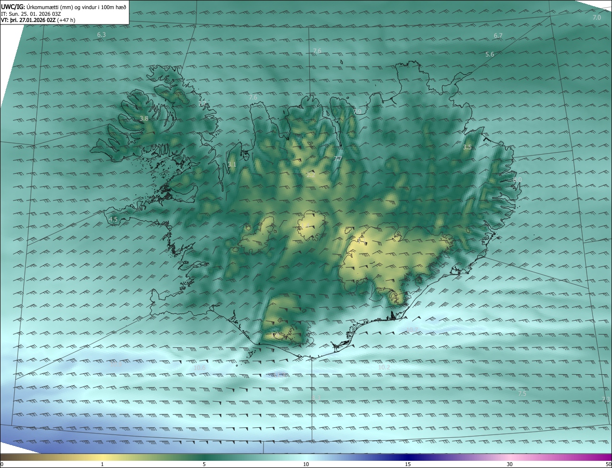Click the 10.6 value south of Iceland
The image size is (612, 468).
pyautogui.click(x=200, y=368)
